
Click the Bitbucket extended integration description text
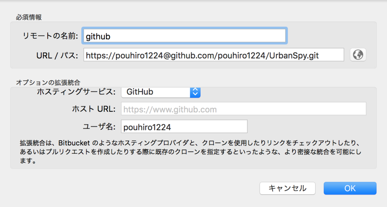coord(191,152)
